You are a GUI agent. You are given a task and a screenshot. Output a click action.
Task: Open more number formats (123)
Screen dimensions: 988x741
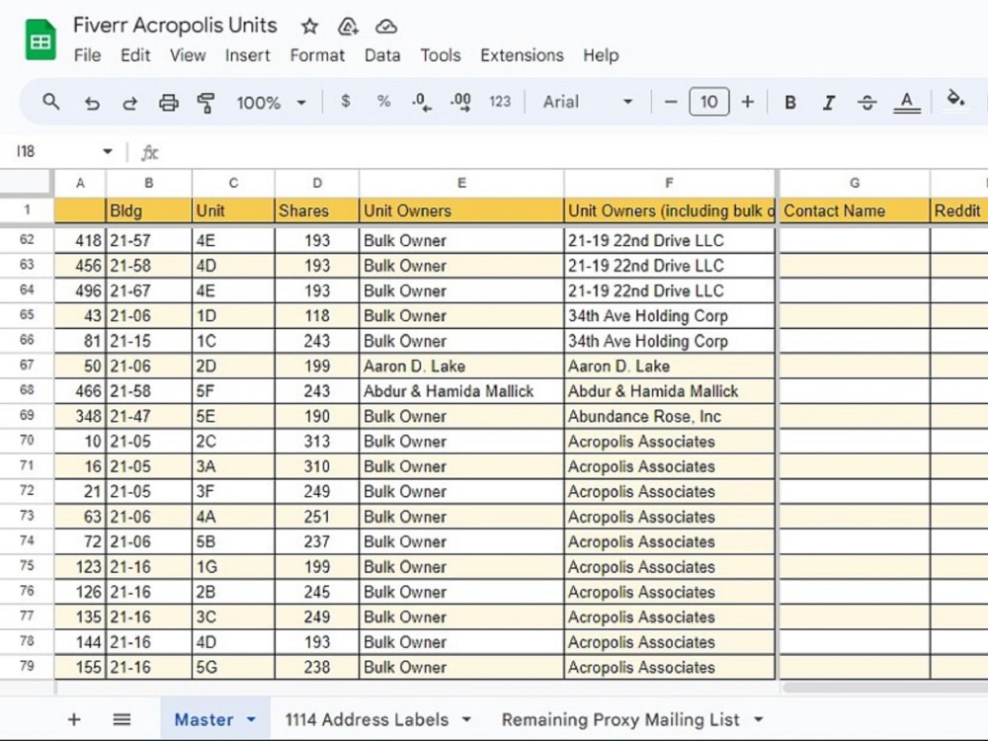500,102
